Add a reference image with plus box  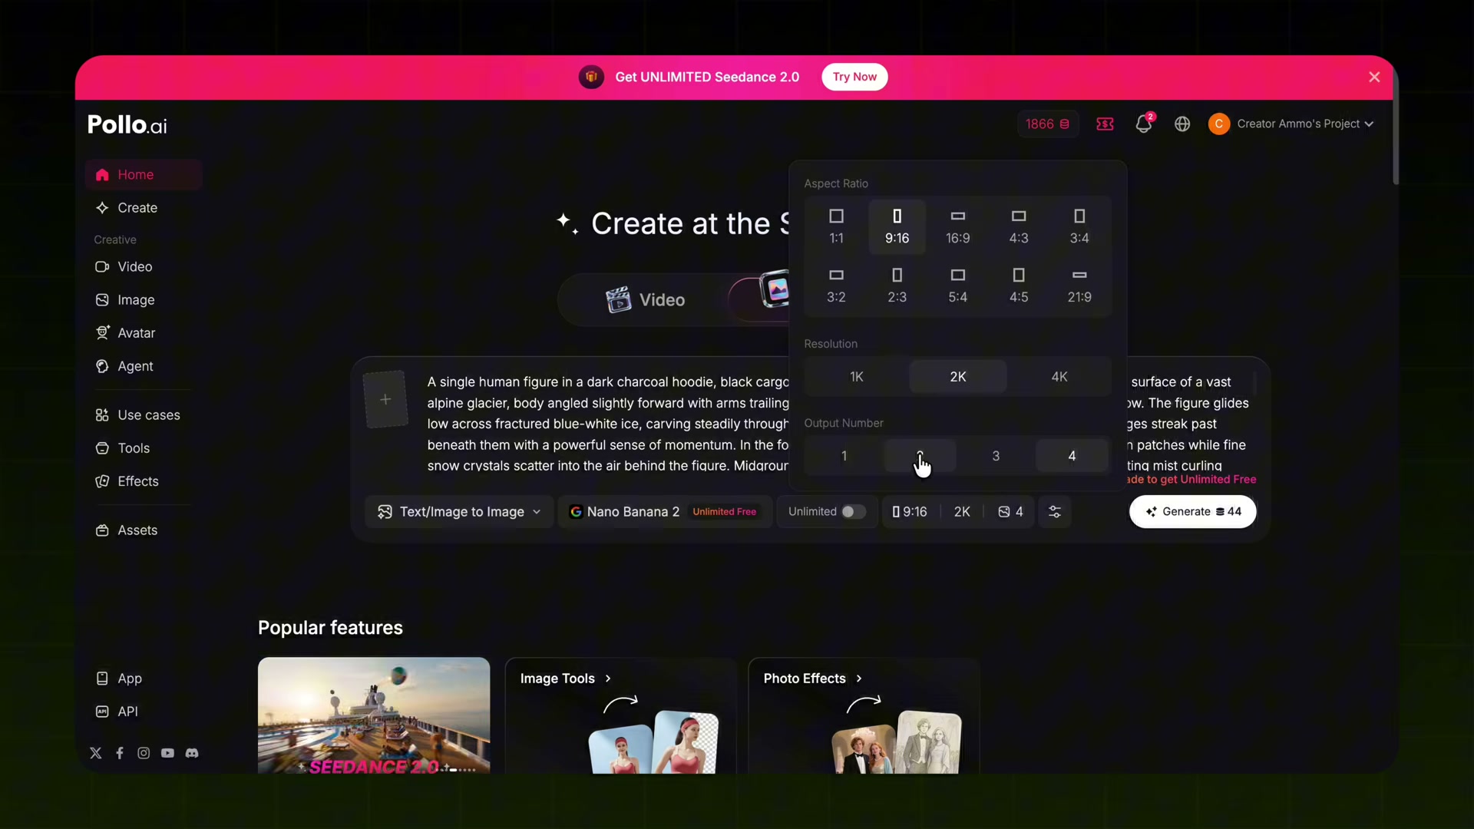click(x=385, y=399)
